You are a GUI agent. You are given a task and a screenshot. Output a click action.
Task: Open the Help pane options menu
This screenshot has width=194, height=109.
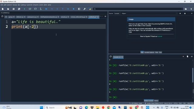pos(192,13)
